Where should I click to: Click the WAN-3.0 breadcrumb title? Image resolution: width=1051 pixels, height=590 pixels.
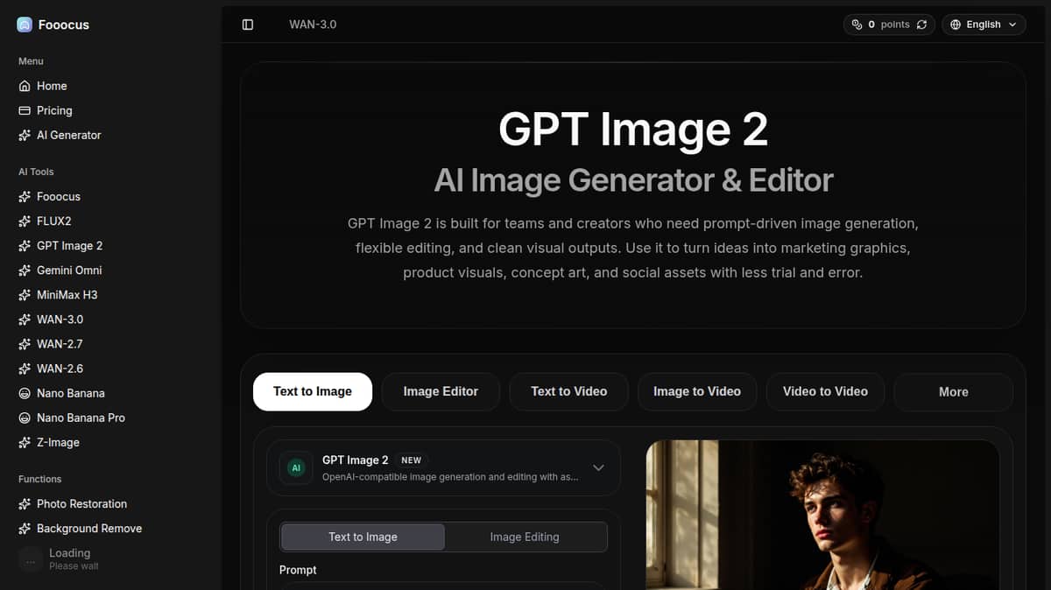(x=313, y=25)
